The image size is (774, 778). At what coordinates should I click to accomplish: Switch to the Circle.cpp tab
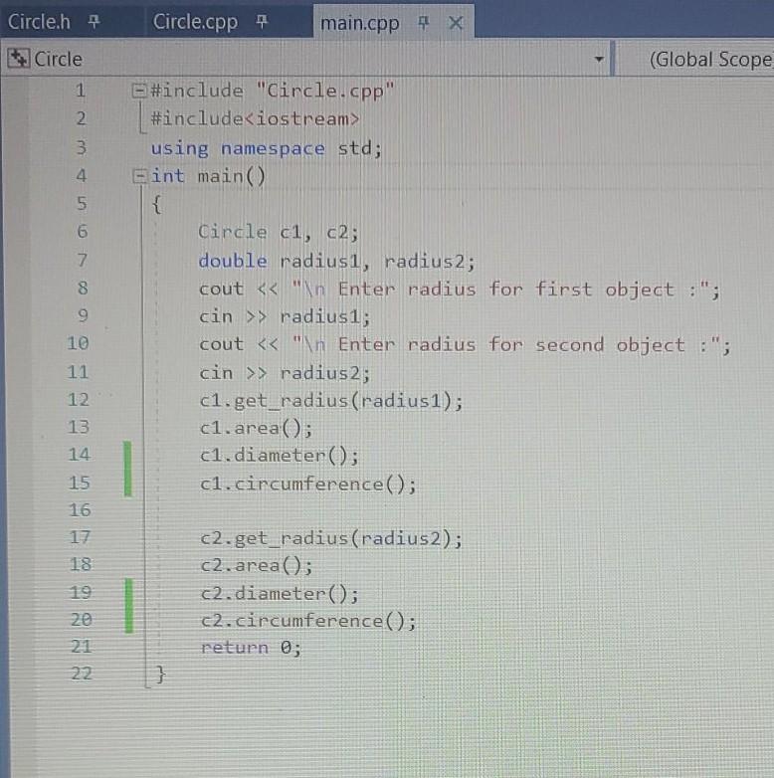click(195, 22)
